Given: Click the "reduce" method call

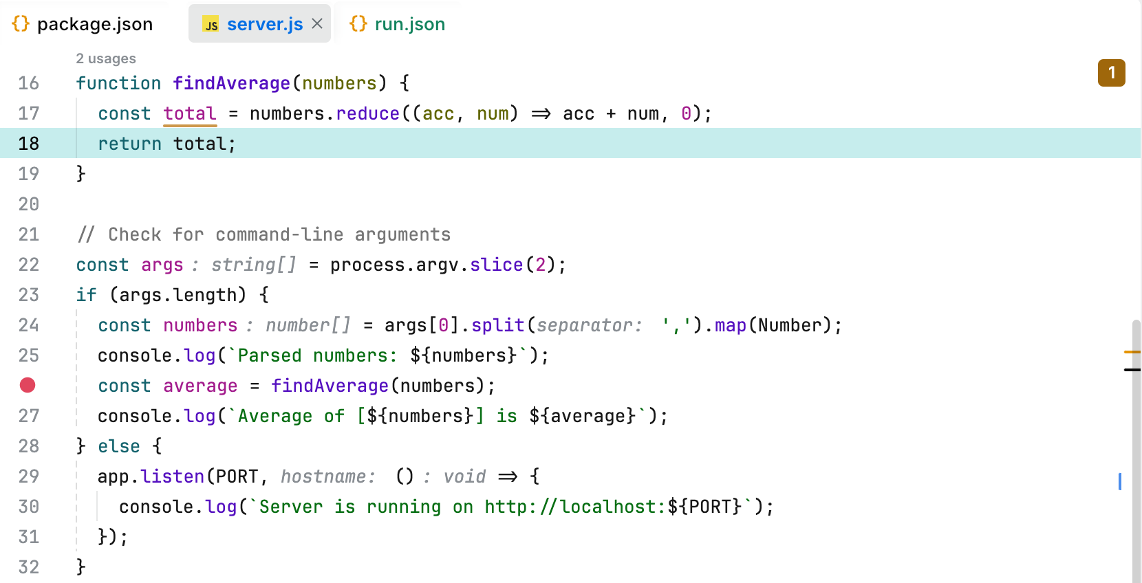Looking at the screenshot, I should coord(368,113).
